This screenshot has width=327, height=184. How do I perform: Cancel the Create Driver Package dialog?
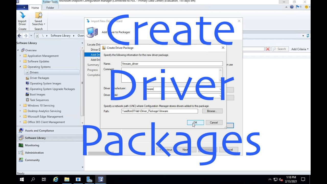coord(214,122)
